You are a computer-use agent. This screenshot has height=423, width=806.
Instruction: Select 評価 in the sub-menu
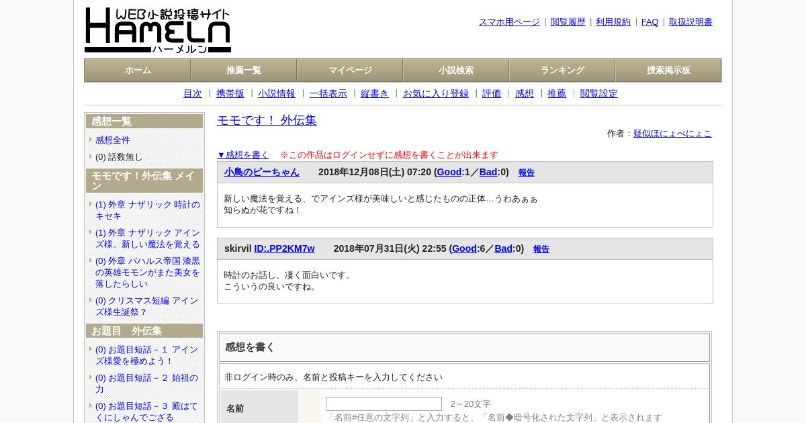(x=492, y=94)
